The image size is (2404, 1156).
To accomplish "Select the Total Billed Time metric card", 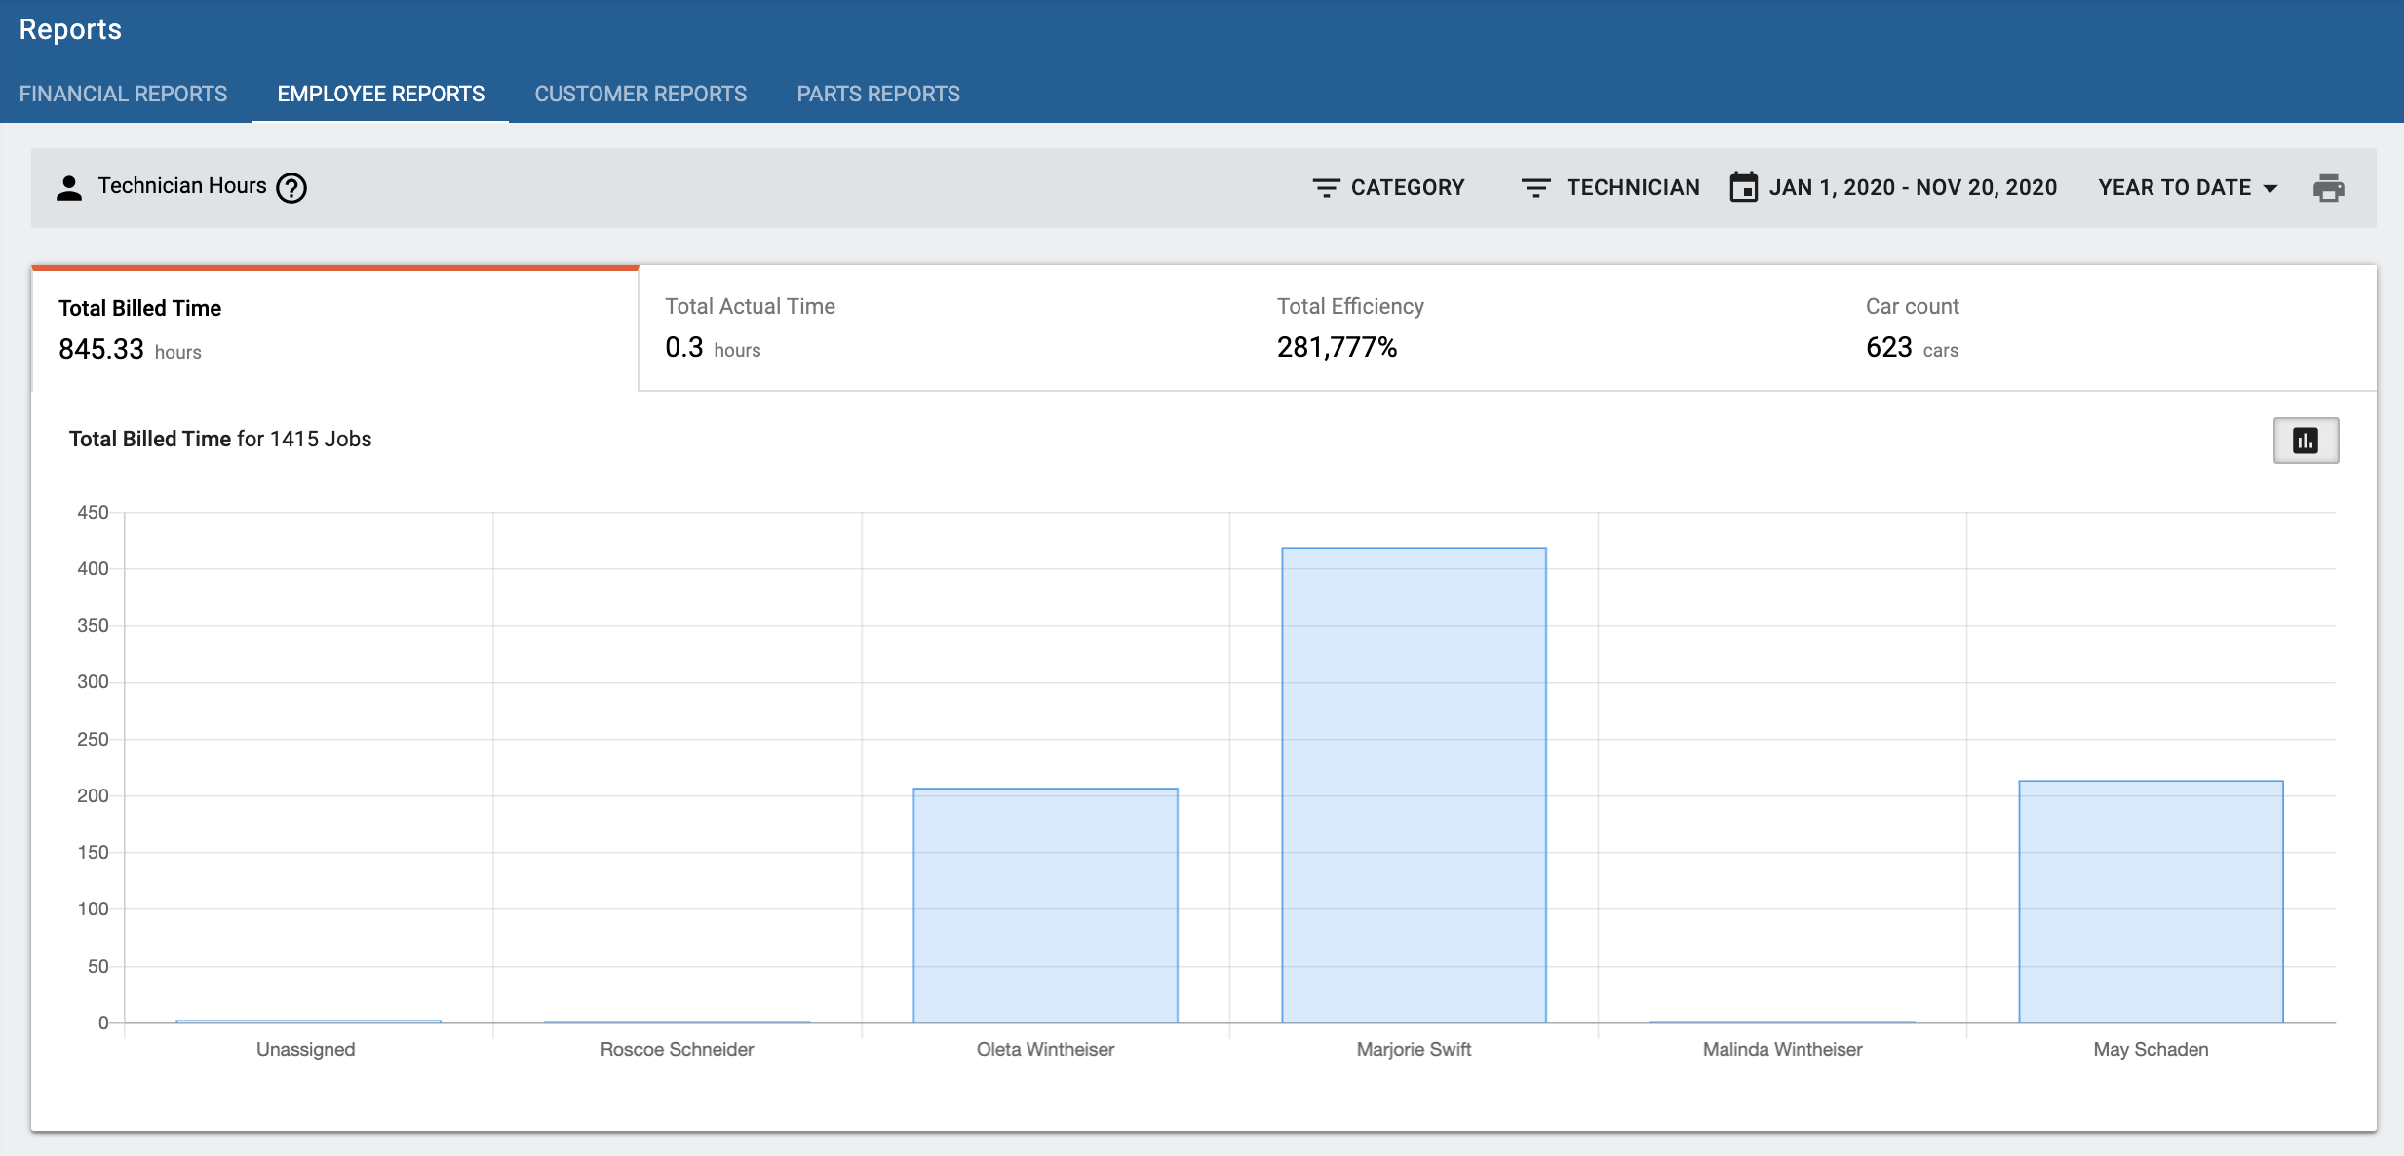I will click(335, 329).
